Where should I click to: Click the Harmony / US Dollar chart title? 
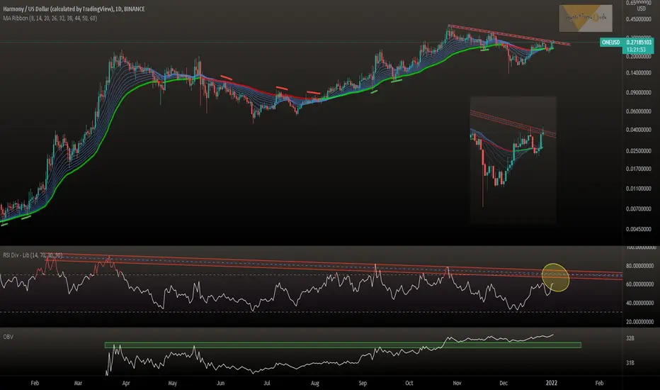pos(74,9)
